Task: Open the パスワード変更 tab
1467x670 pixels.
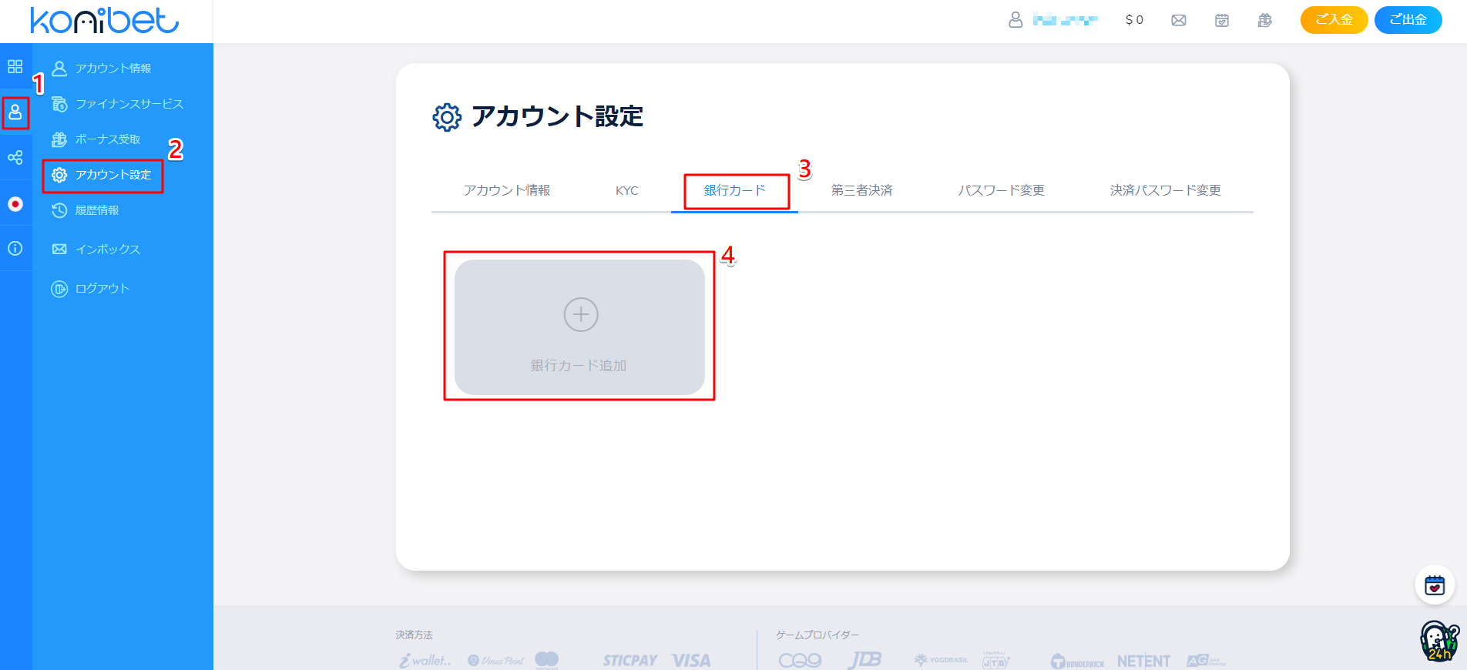Action: click(1001, 190)
